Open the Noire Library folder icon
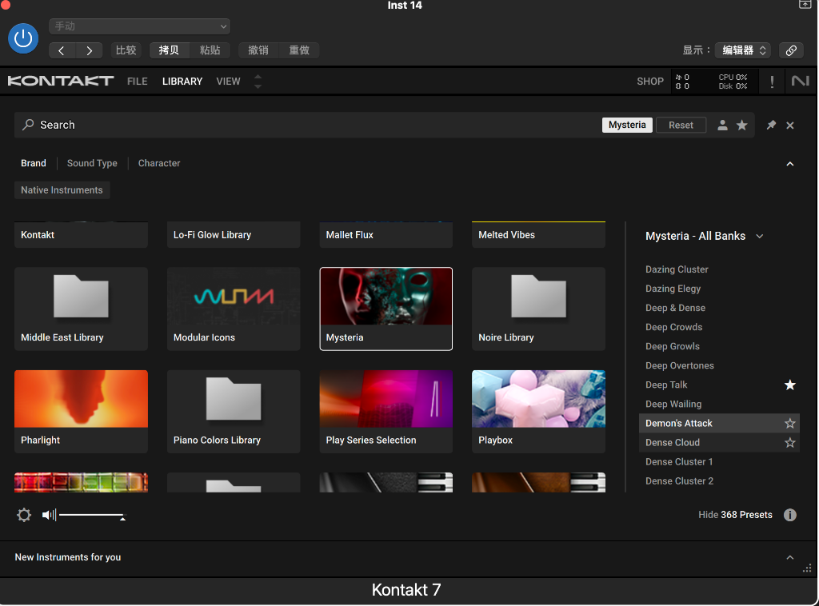This screenshot has width=819, height=606. (538, 296)
